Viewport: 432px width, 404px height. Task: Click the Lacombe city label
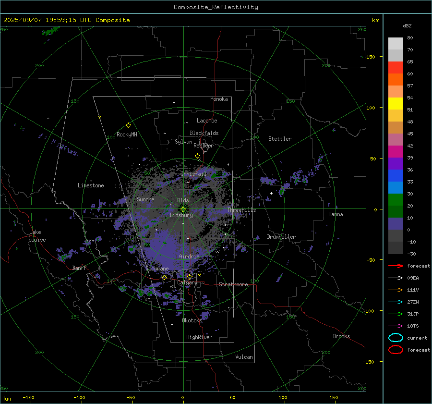point(207,121)
